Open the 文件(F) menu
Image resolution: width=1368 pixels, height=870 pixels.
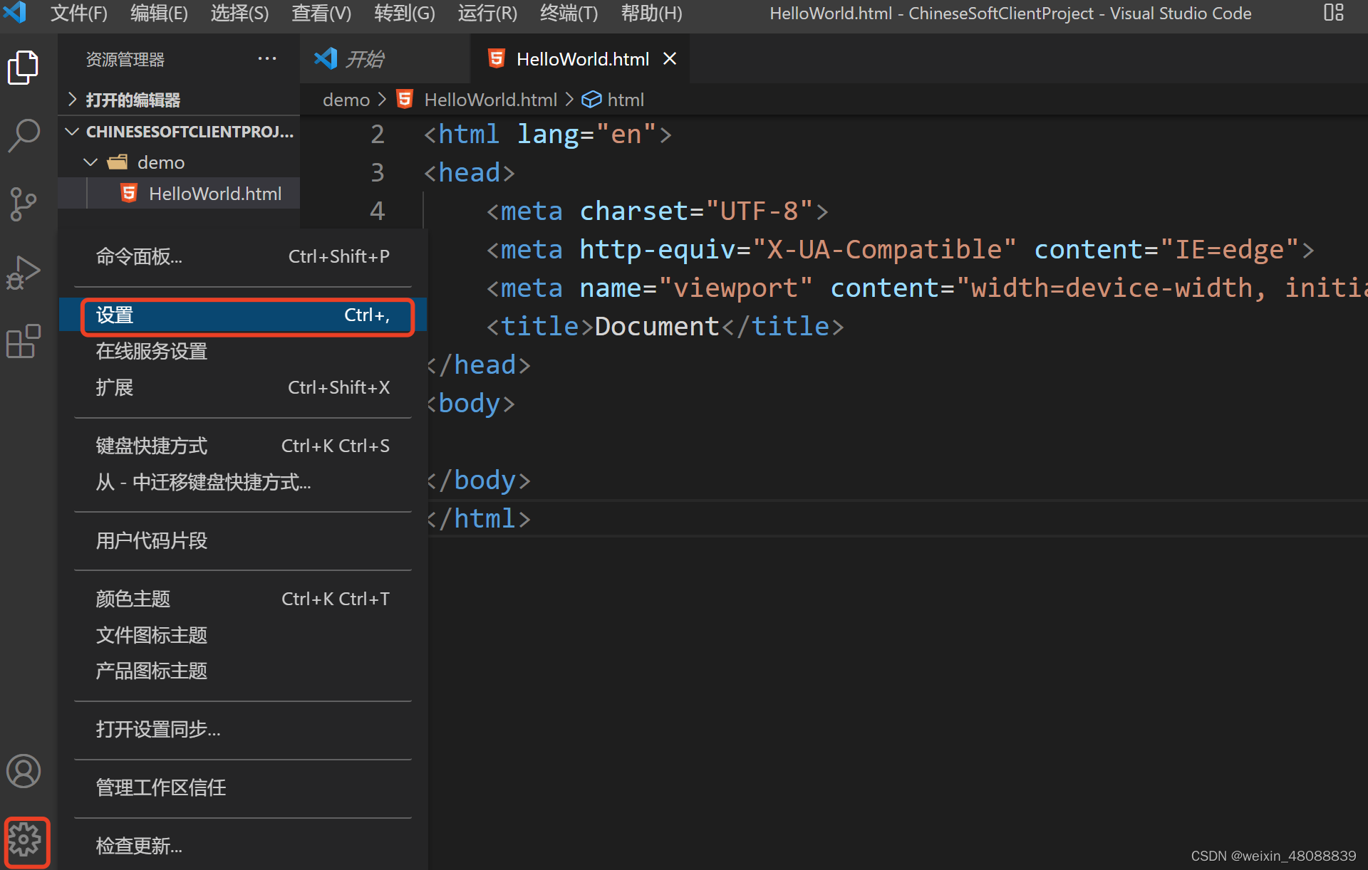[79, 13]
